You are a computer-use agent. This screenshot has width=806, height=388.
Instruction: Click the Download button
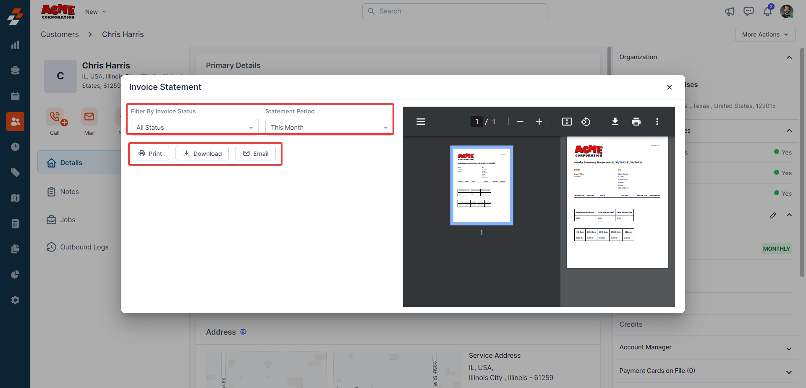click(x=202, y=153)
